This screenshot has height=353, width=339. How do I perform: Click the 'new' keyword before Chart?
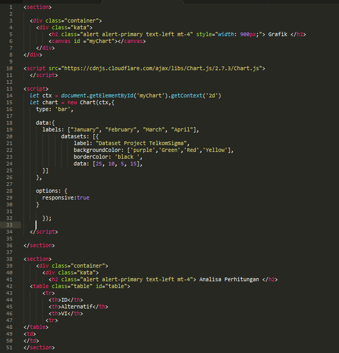[x=72, y=103]
